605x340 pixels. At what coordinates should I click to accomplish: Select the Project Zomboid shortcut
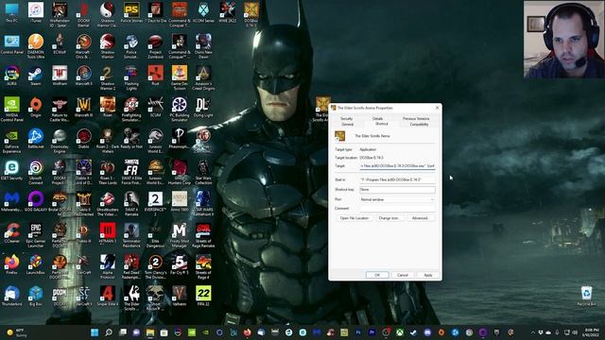tap(155, 46)
